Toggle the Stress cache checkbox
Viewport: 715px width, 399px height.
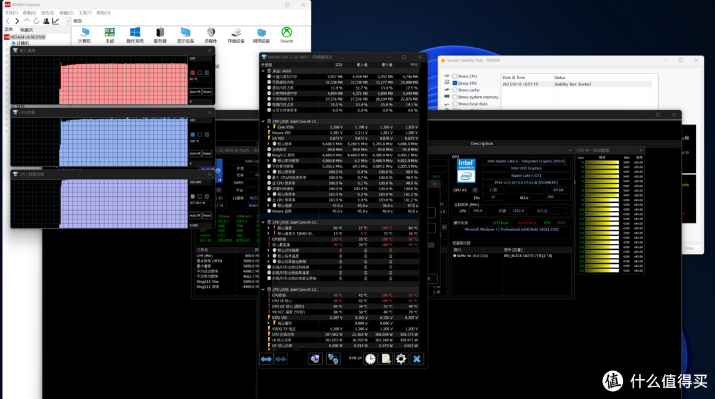(455, 90)
